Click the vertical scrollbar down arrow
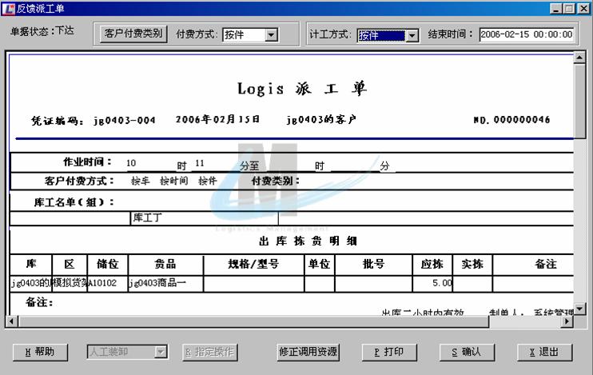This screenshot has width=593, height=375. click(x=579, y=310)
